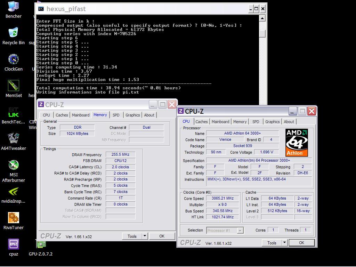Open Mainboard tab in processor CPU-Z window
The width and height of the screenshot is (356, 267).
[220, 122]
